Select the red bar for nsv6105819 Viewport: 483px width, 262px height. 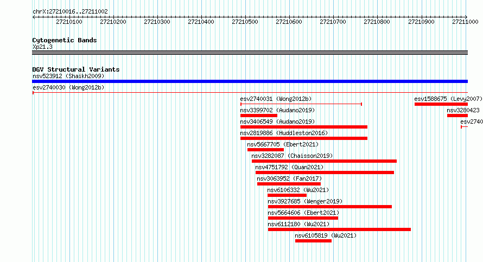(313, 241)
